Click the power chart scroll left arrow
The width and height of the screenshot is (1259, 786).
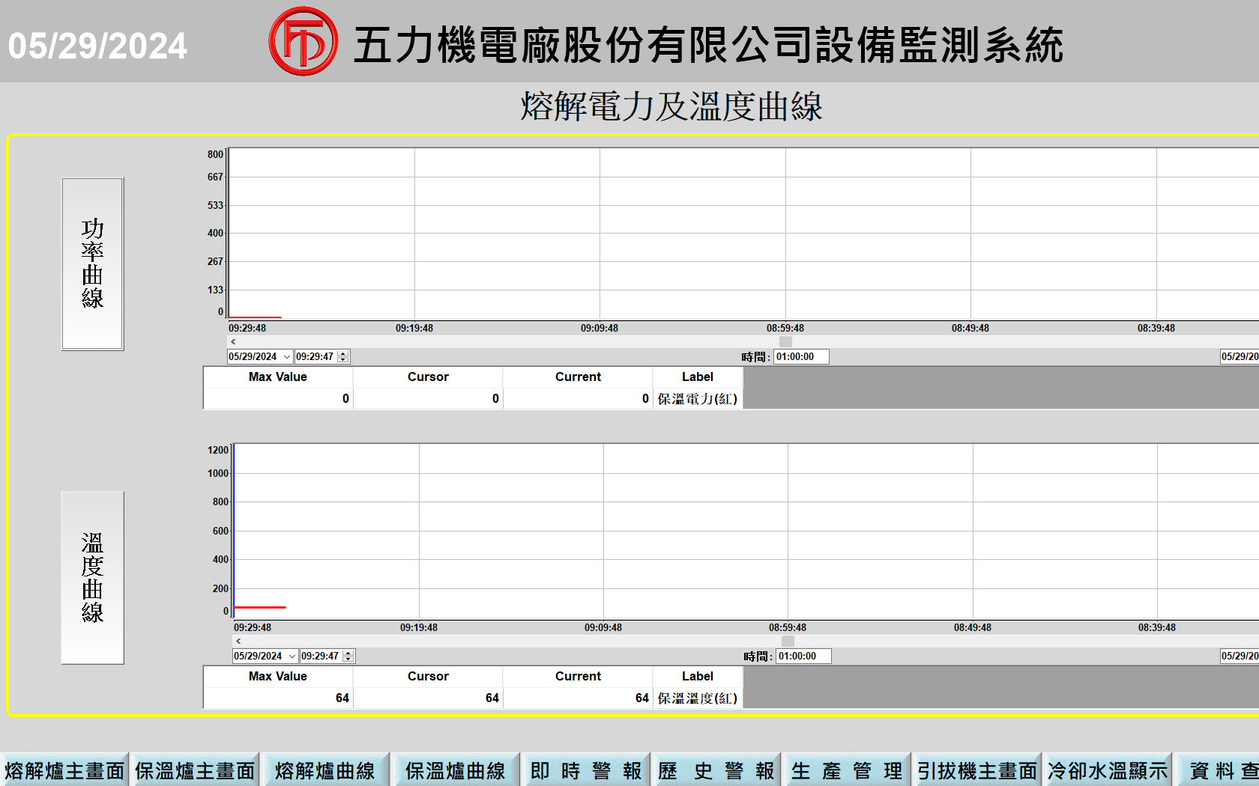pos(233,341)
